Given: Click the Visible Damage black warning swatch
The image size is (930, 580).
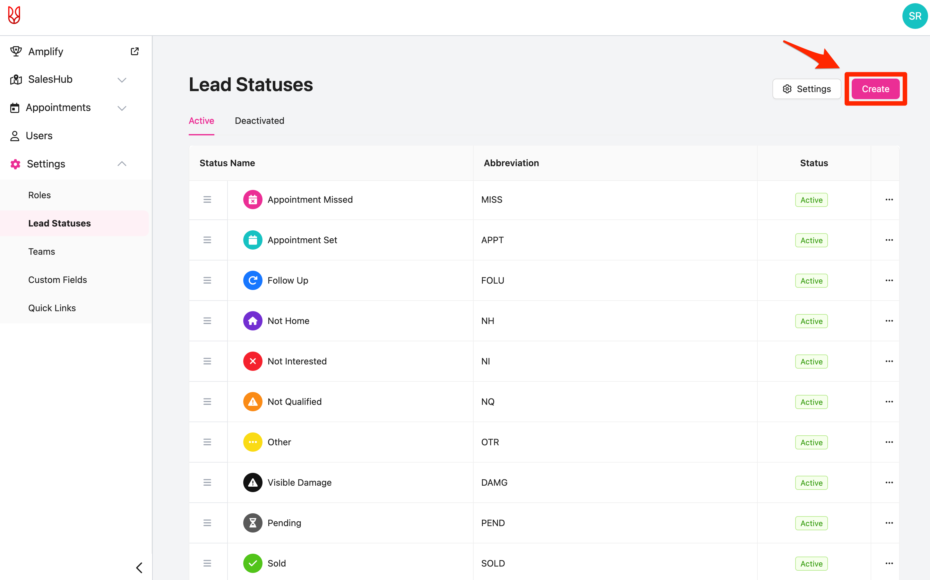Looking at the screenshot, I should pyautogui.click(x=253, y=482).
